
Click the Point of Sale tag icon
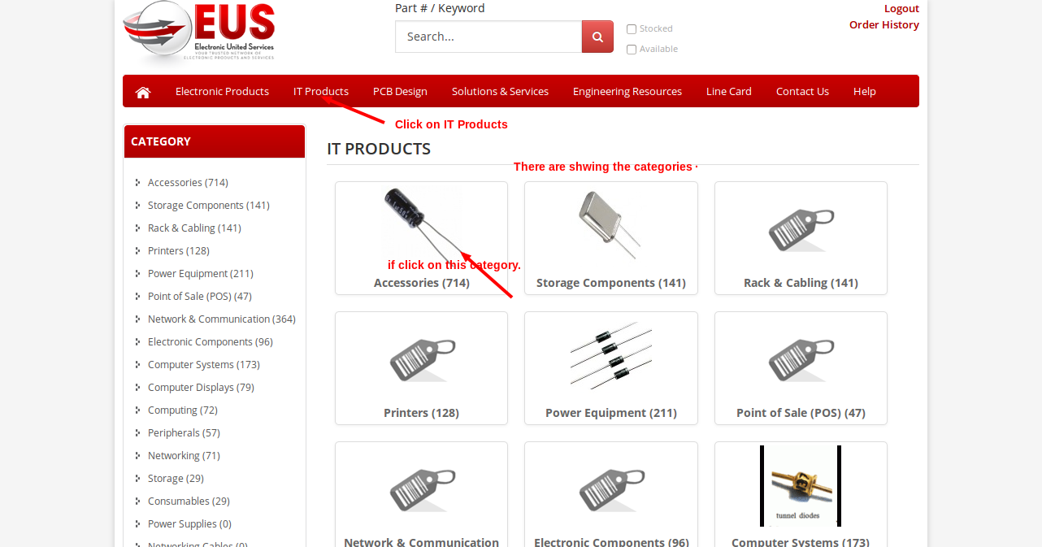801,360
